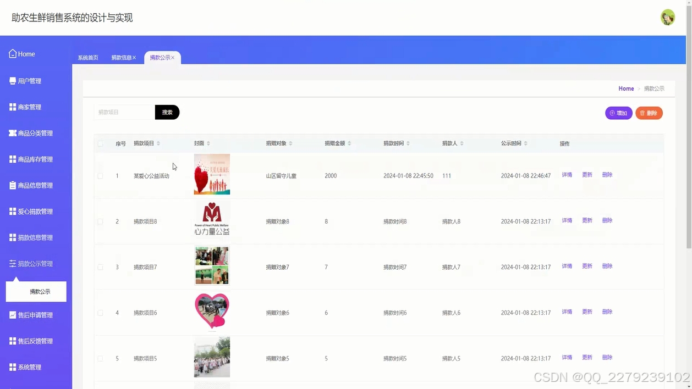The width and height of the screenshot is (692, 389).
Task: Click the Home icon in the sidebar
Action: [13, 54]
